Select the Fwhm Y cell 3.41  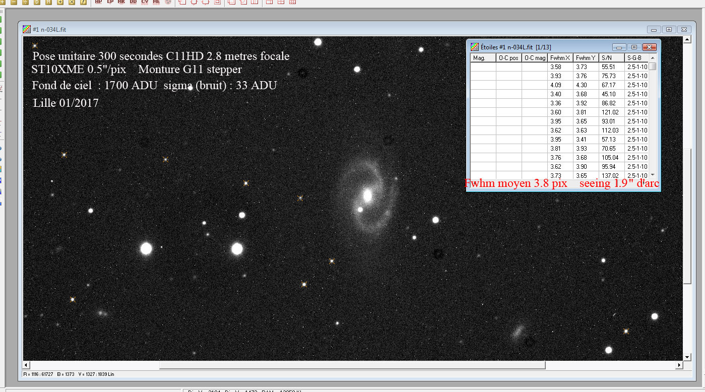point(587,140)
